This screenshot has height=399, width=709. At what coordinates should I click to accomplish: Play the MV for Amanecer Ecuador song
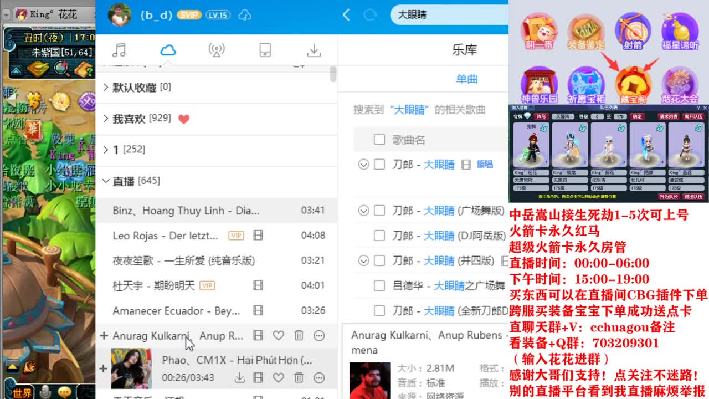258,310
